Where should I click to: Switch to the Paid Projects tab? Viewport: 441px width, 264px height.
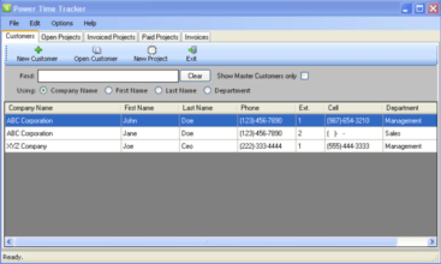tap(159, 37)
